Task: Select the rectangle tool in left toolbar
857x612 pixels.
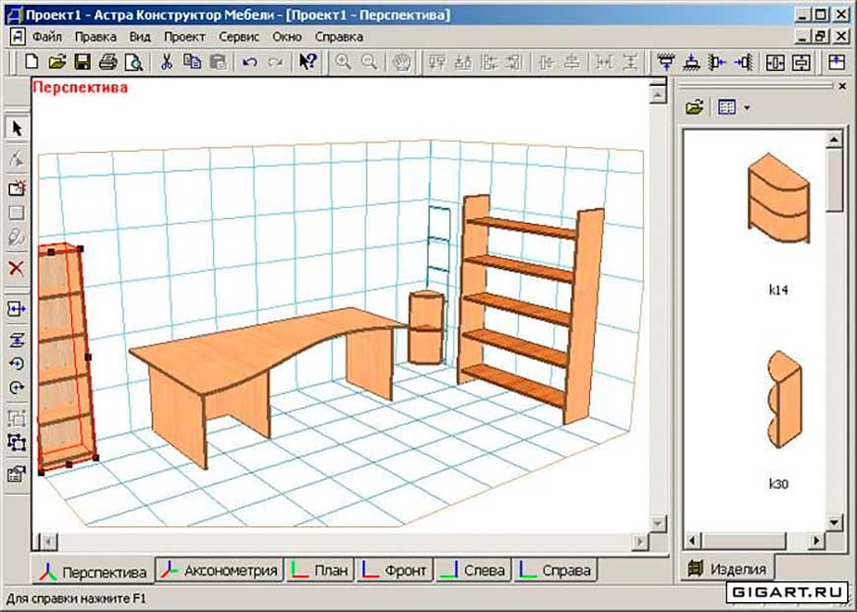Action: point(17,212)
